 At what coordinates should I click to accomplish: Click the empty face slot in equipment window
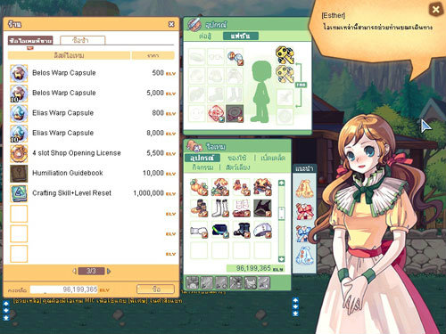[x=196, y=113]
